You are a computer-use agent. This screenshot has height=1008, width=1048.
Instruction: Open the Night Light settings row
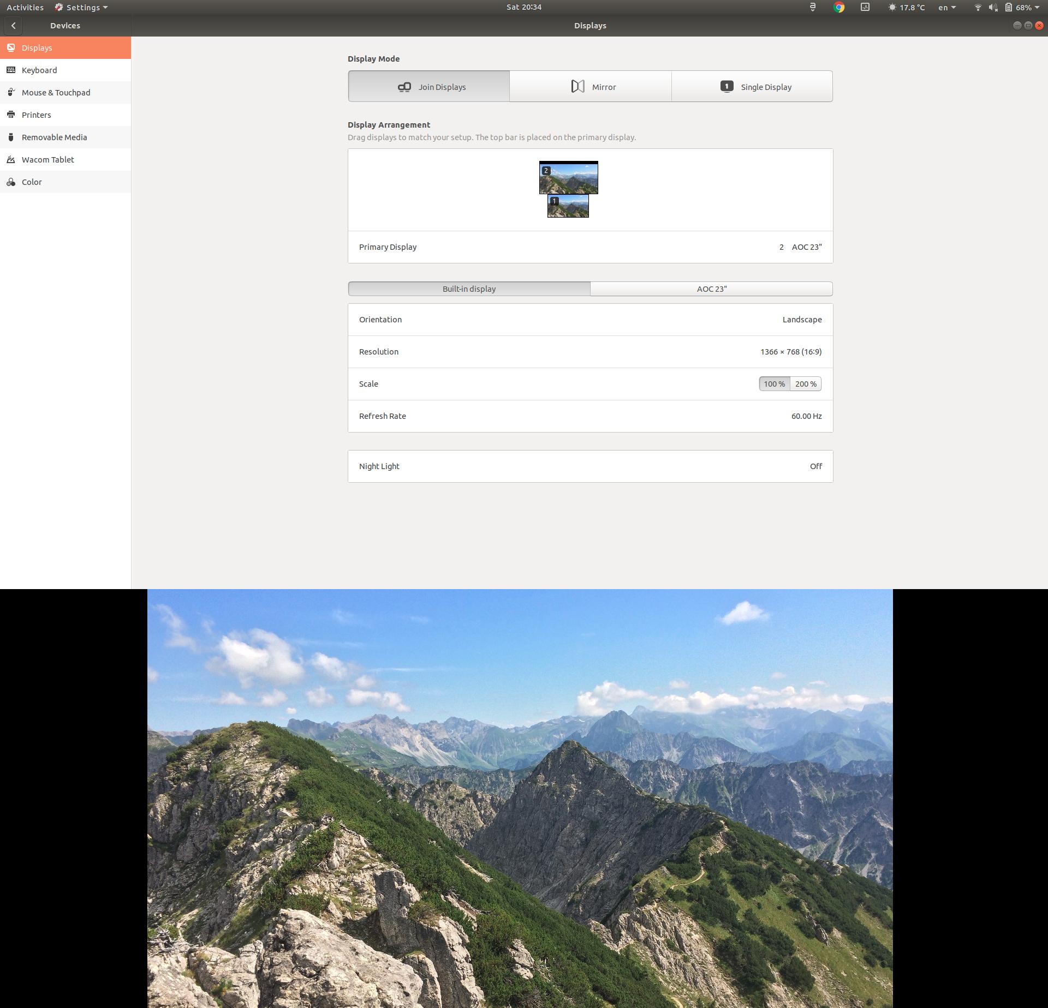point(590,466)
